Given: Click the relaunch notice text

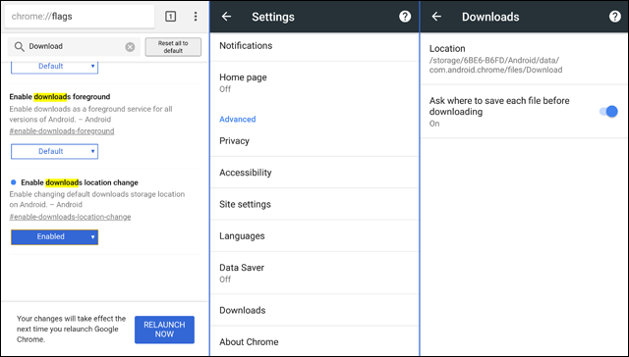Looking at the screenshot, I should coord(72,329).
